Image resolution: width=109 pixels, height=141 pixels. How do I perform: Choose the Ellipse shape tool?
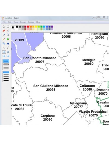(4, 56)
